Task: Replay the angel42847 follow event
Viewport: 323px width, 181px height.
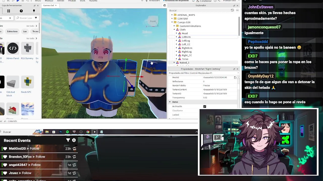Action: pyautogui.click(x=74, y=165)
